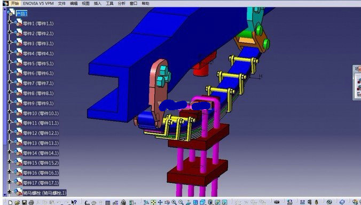Click the double horizontal arrows toolbar icon

click(x=302, y=202)
